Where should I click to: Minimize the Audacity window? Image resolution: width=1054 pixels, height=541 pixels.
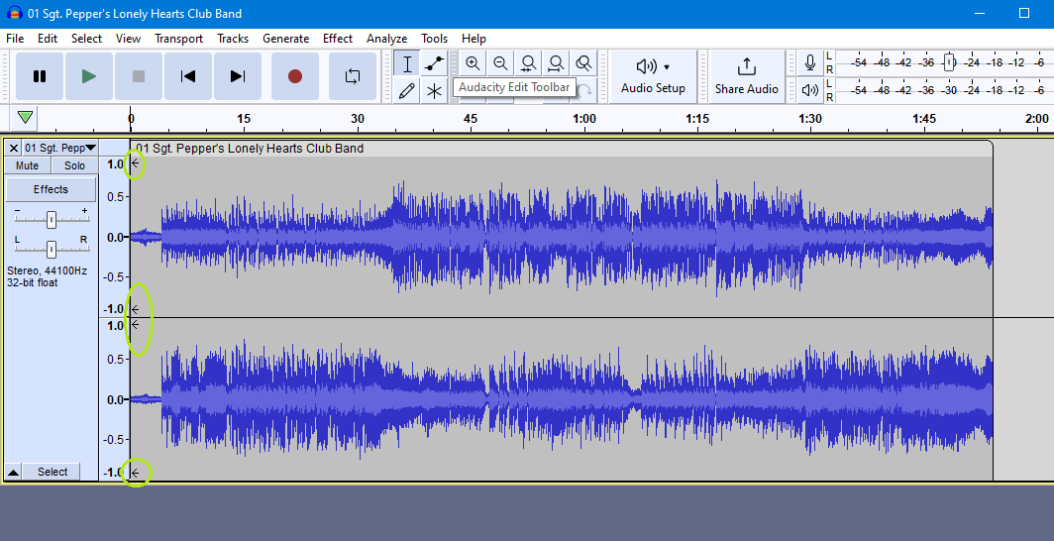[x=980, y=14]
